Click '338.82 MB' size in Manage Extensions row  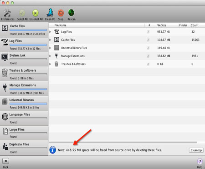click(x=164, y=56)
